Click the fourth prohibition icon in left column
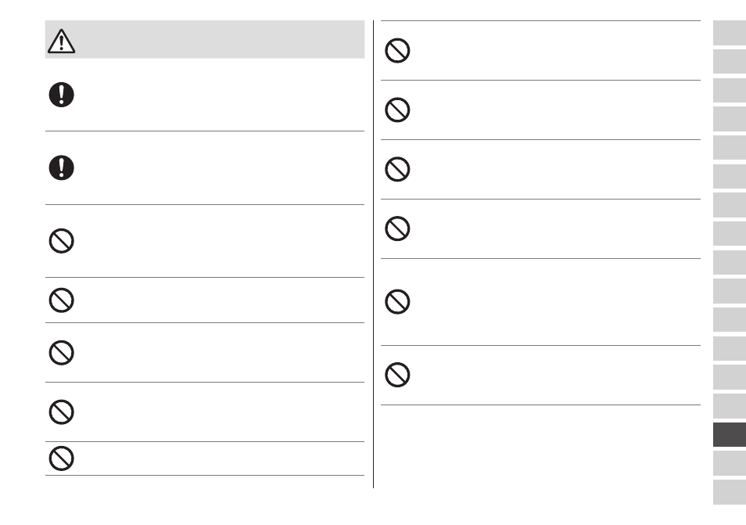 61,412
